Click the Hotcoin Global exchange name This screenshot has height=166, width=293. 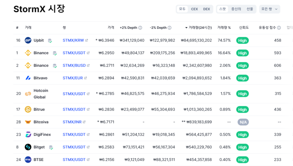(41, 94)
